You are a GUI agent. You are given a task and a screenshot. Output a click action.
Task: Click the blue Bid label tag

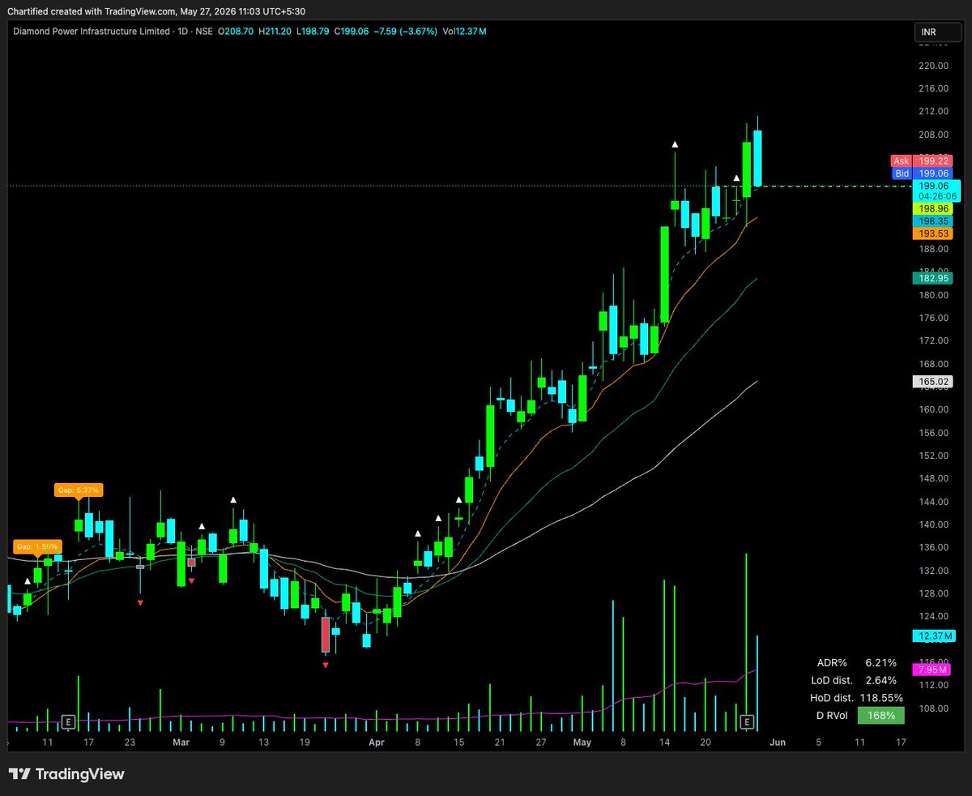[901, 173]
